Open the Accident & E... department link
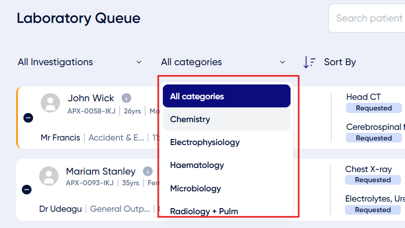The height and width of the screenshot is (228, 405). pyautogui.click(x=116, y=137)
